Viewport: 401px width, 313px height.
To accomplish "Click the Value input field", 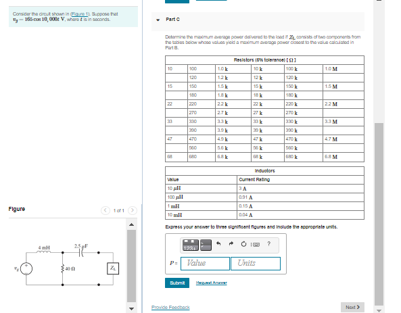I will [205, 264].
